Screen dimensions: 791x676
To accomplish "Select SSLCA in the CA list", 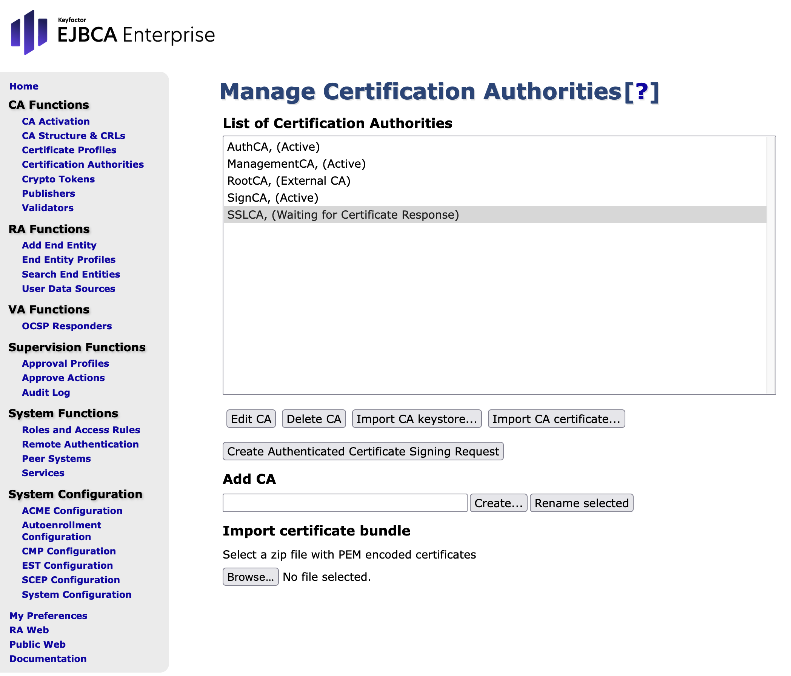I will 342,215.
